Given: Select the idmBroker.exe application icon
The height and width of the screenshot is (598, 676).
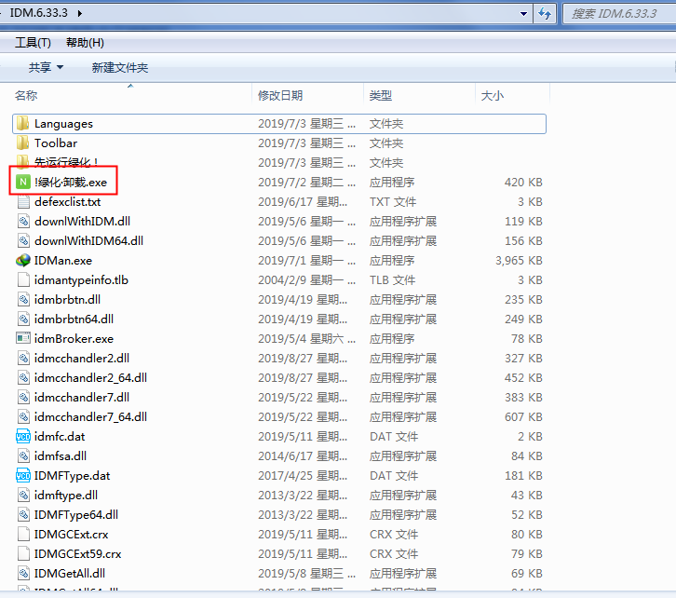Looking at the screenshot, I should click(x=23, y=338).
